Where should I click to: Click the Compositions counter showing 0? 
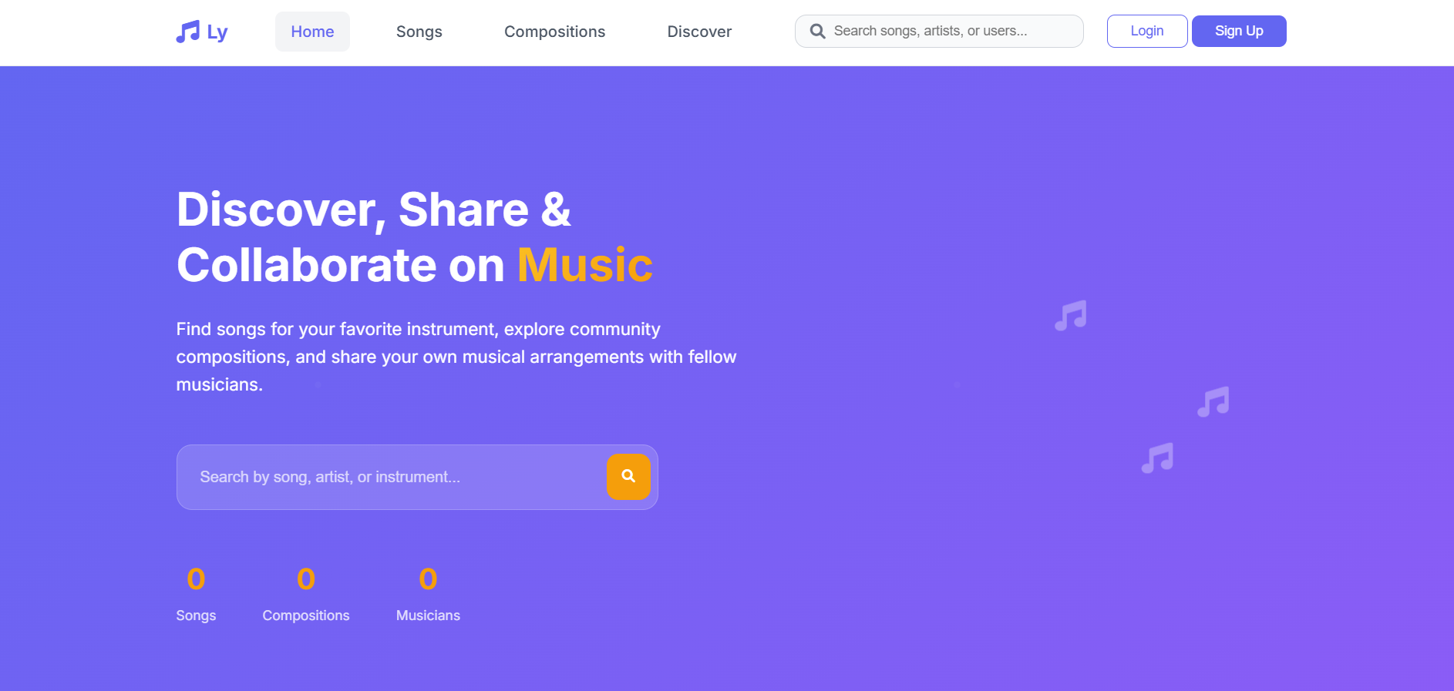tap(306, 579)
